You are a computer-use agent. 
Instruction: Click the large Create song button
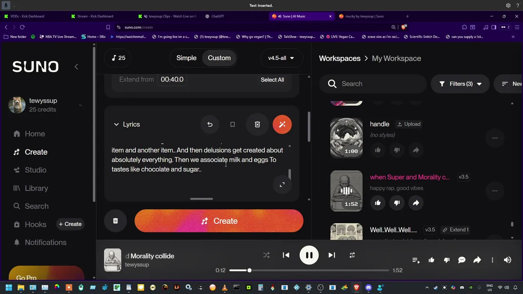219,221
